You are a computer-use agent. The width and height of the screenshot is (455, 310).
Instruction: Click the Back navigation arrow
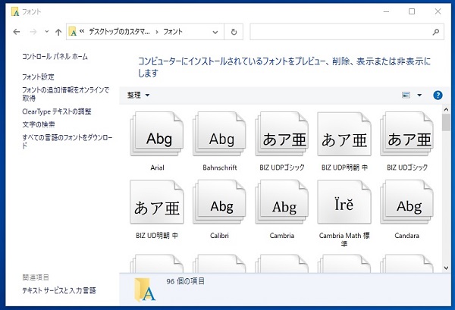point(17,32)
